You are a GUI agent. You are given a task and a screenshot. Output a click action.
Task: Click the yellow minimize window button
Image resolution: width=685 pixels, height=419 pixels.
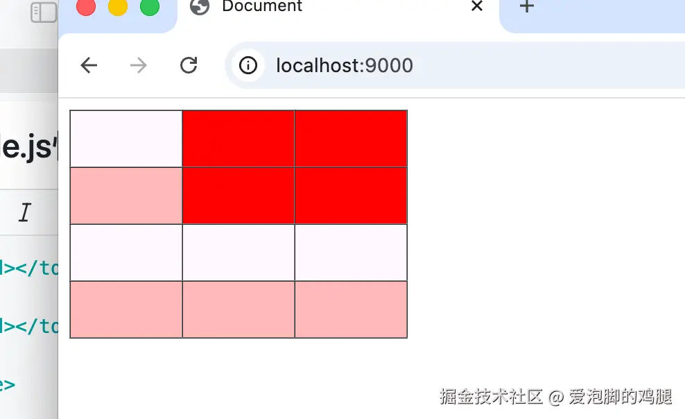tap(118, 6)
